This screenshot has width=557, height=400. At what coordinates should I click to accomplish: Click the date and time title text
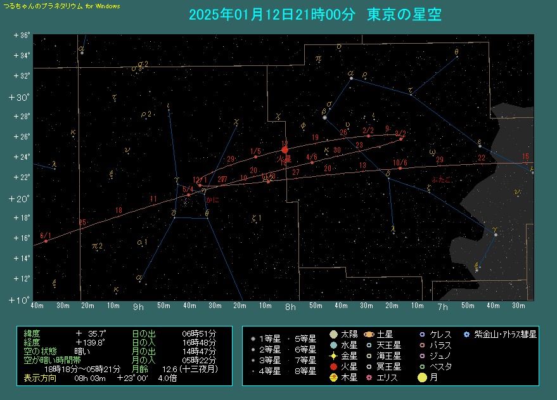click(315, 15)
